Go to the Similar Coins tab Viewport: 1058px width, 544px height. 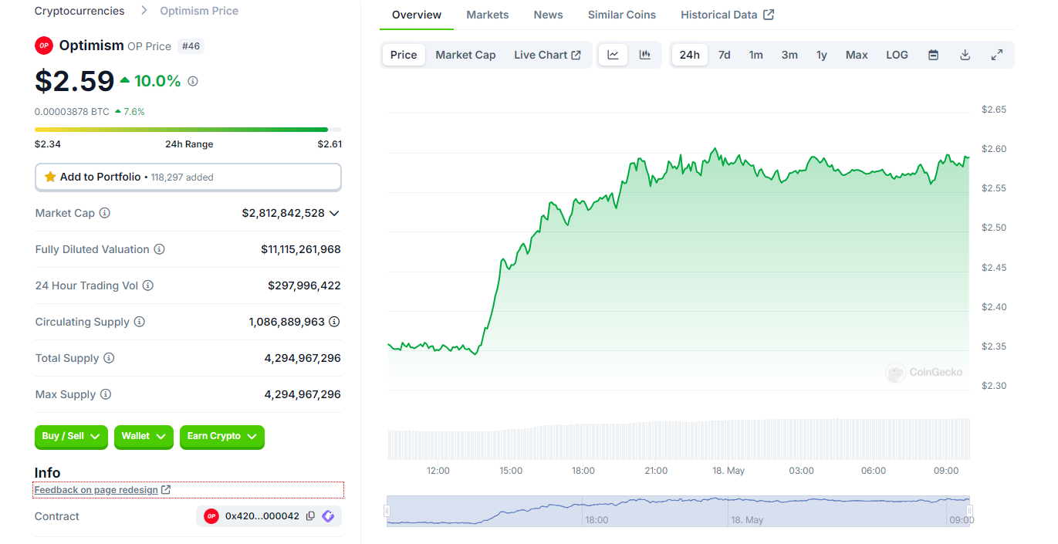(x=622, y=15)
